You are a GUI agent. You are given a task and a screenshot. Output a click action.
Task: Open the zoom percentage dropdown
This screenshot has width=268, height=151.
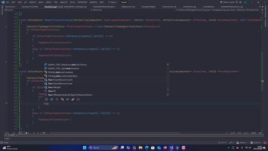[8, 133]
